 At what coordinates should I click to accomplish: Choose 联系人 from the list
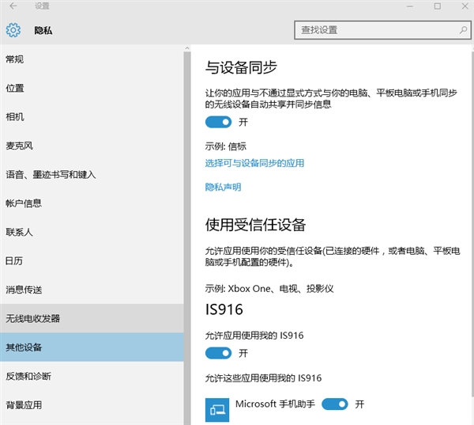(x=19, y=232)
